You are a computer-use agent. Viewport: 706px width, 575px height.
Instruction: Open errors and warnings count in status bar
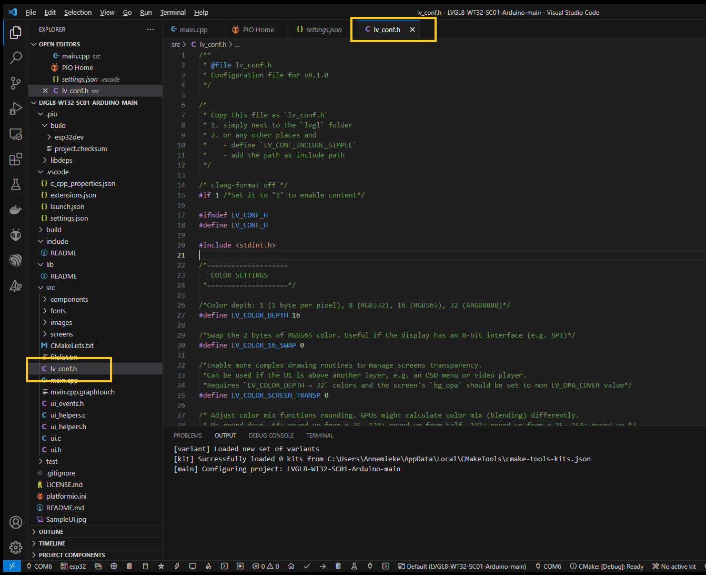(x=266, y=567)
